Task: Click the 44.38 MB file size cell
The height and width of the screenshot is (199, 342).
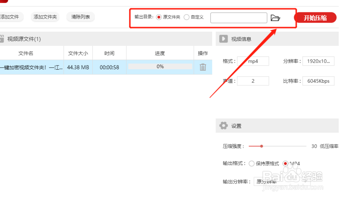Action: pyautogui.click(x=78, y=67)
